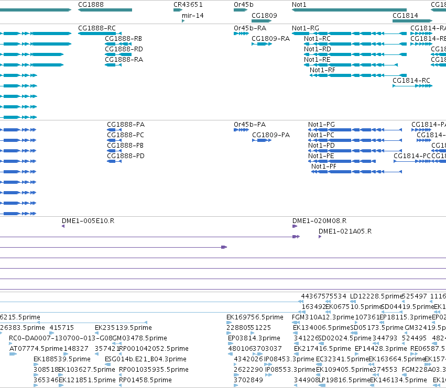The width and height of the screenshot is (446, 388).
Task: Click the CG1888-PC protein label
Action: point(125,135)
